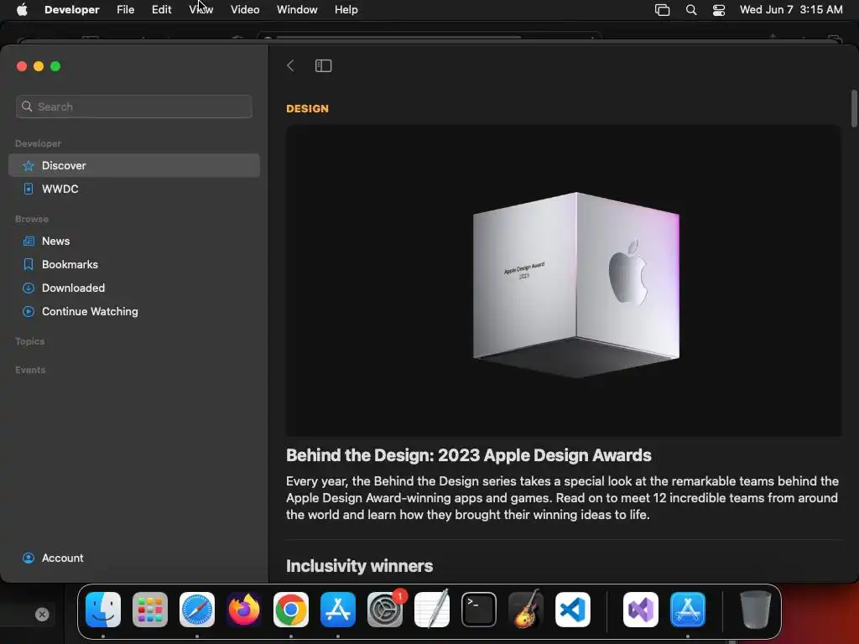Screen dimensions: 859x644
Task: Open the Window menu
Action: (x=297, y=10)
